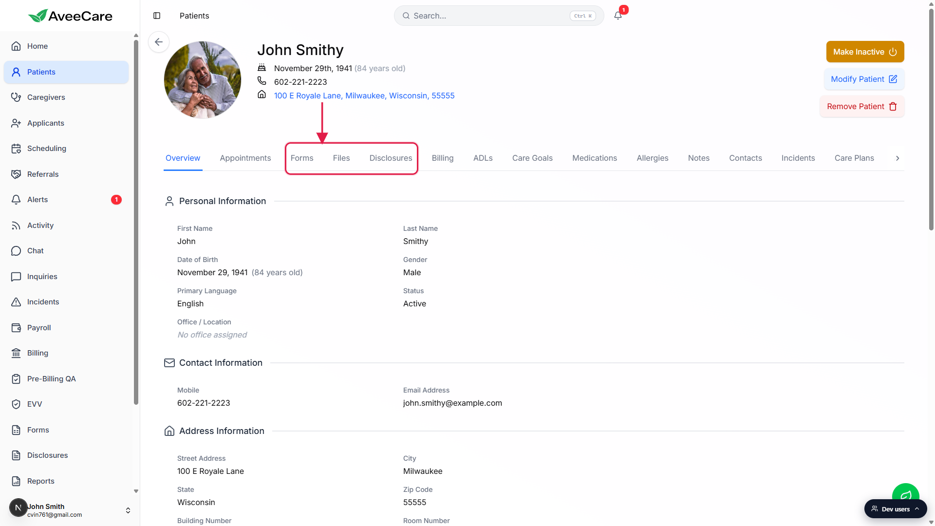Click the AveeCare logo
935x526 pixels.
[70, 16]
